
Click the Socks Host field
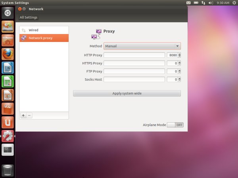tap(134, 80)
